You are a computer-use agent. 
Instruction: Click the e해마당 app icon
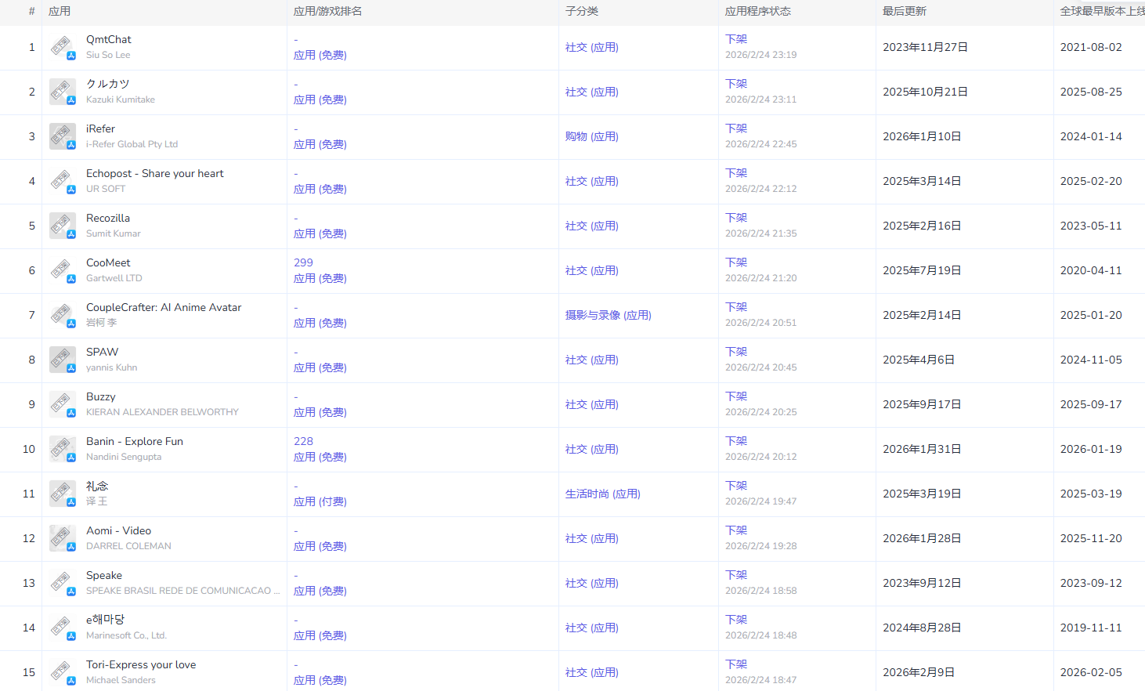(63, 628)
